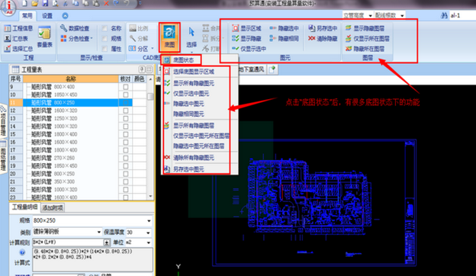Image resolution: width=476 pixels, height=276 pixels.
Task: Click the 计算规则 picker button
Action: coord(107,242)
